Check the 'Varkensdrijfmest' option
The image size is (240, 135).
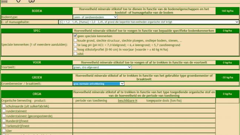click(x=4, y=125)
